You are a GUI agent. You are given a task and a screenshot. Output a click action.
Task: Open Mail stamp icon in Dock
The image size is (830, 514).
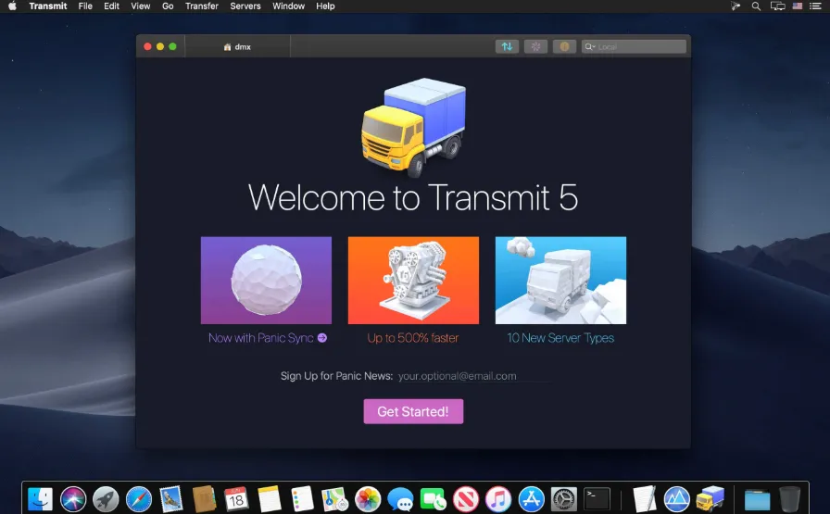[171, 498]
